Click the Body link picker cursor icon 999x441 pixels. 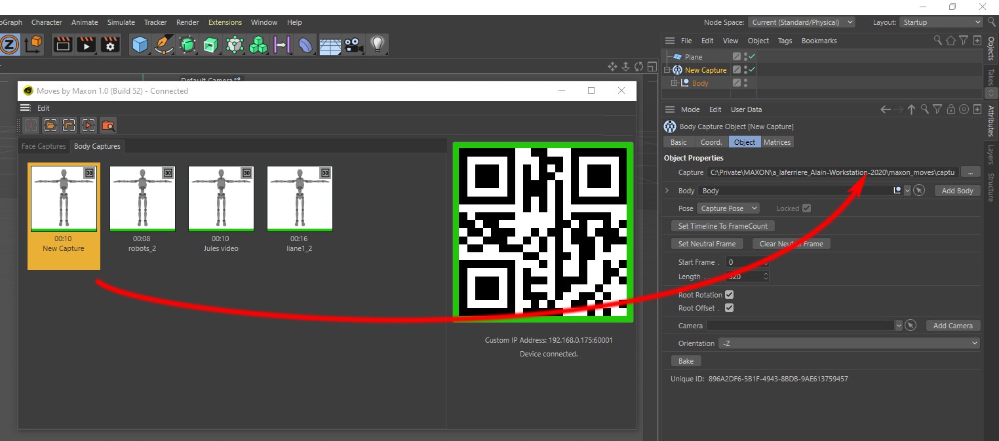[919, 191]
